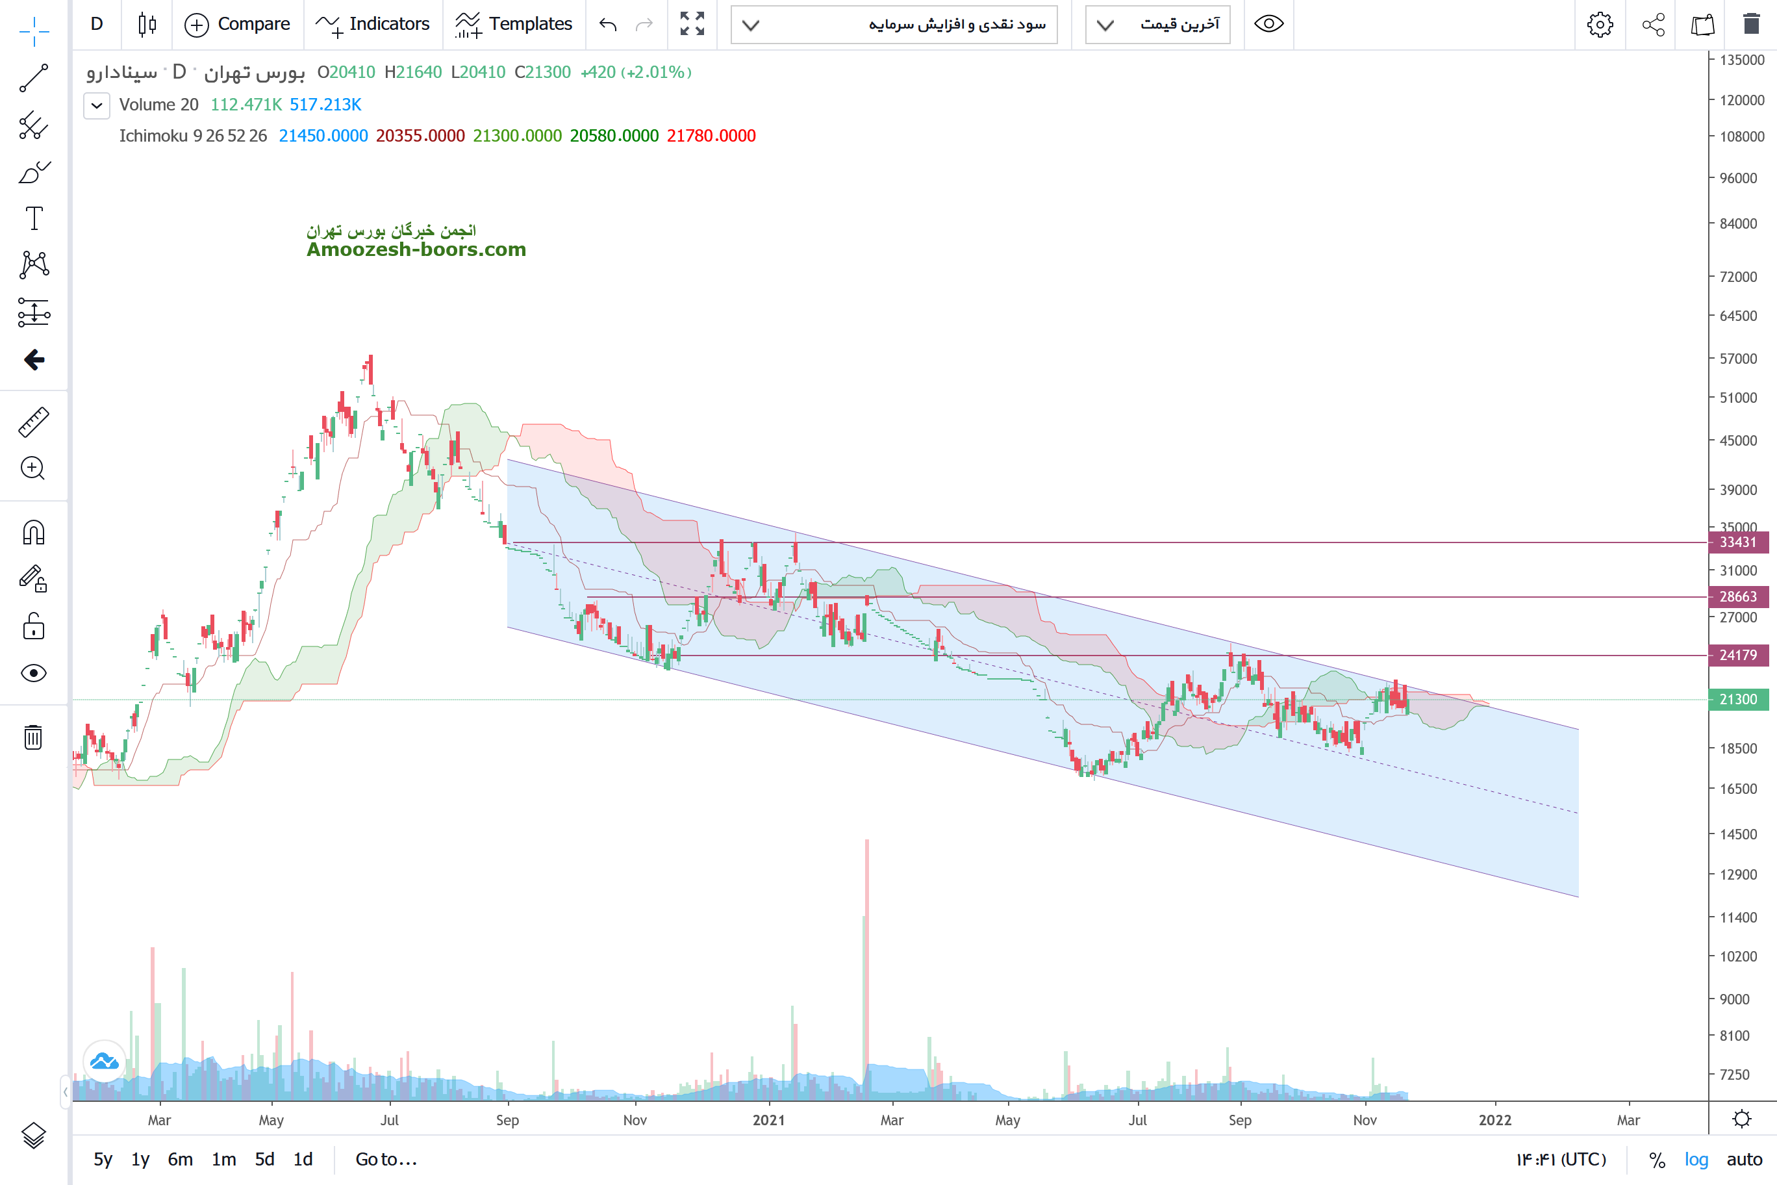
Task: Open the prediction and measurement tools
Action: (x=34, y=312)
